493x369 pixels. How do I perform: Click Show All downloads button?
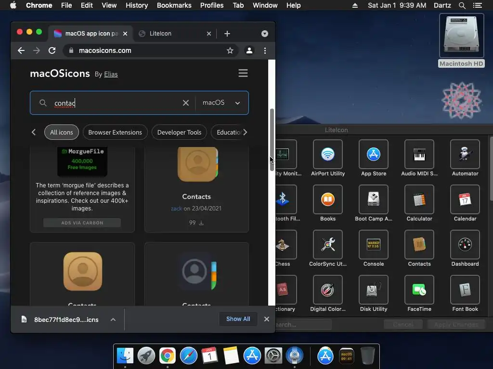tap(238, 319)
